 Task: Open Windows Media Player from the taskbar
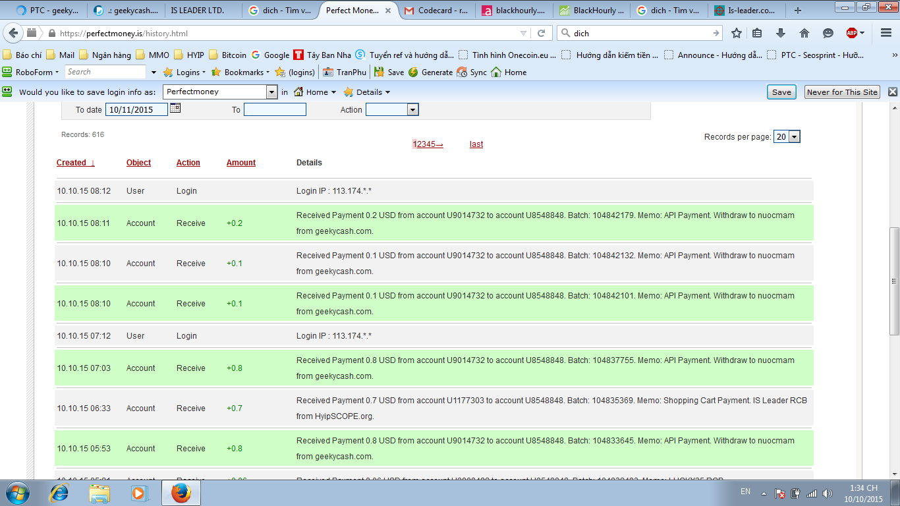[138, 493]
